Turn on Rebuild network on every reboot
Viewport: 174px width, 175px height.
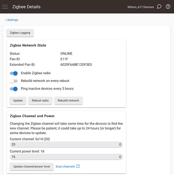pyautogui.click(x=14, y=81)
